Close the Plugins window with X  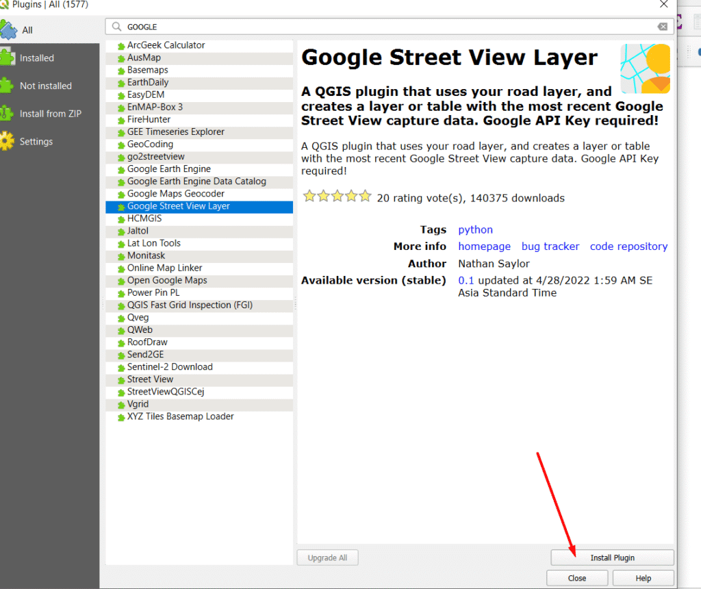(663, 5)
